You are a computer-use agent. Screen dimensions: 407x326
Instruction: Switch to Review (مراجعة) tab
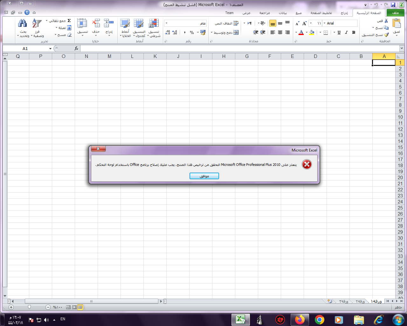[x=265, y=13]
